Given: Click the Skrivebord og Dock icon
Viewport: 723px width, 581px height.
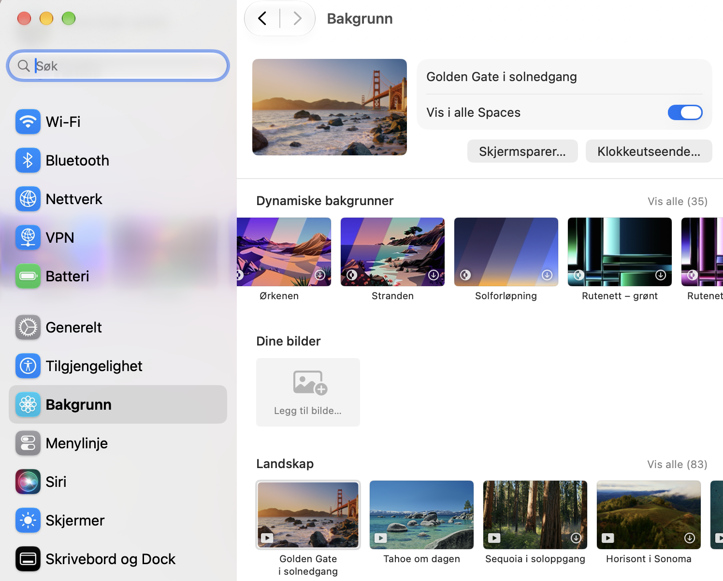Looking at the screenshot, I should (x=28, y=559).
